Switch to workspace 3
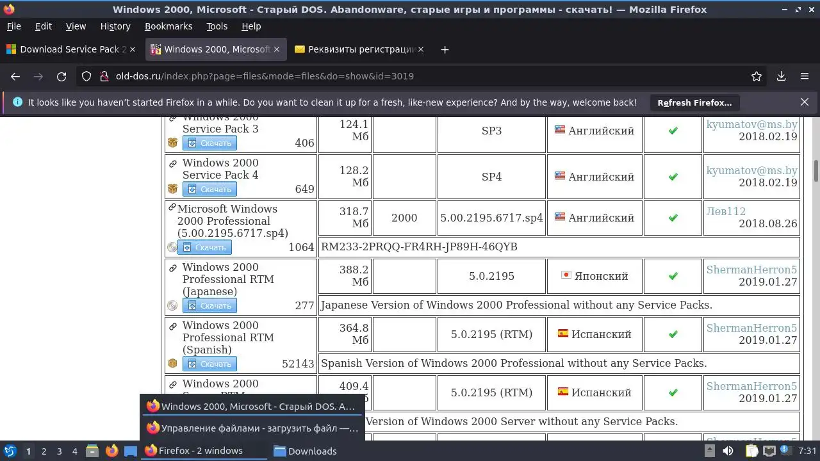Viewport: 820px width, 461px height. [59, 451]
